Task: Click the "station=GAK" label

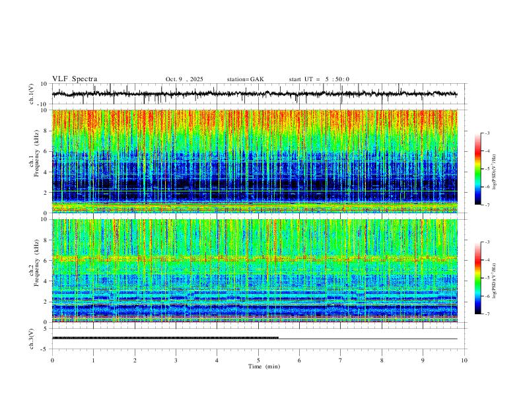Action: click(x=245, y=79)
